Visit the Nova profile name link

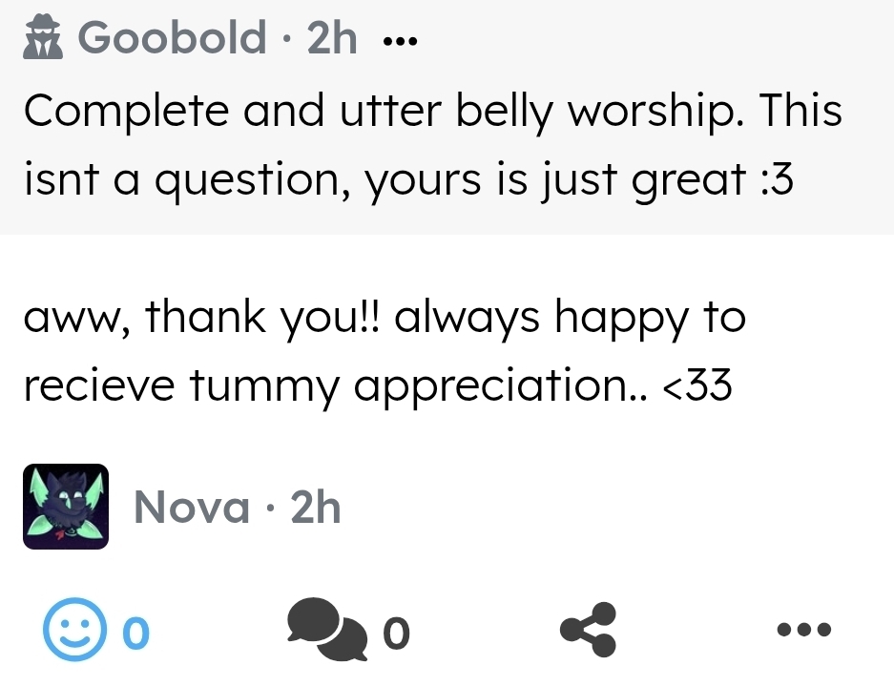point(191,508)
